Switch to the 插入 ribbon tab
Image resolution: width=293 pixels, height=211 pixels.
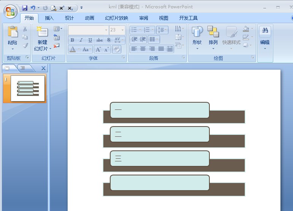click(49, 18)
